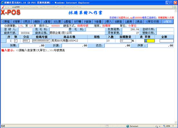Toggle the G單位切換 unit switch
This screenshot has width=178, height=128.
pos(153,22)
